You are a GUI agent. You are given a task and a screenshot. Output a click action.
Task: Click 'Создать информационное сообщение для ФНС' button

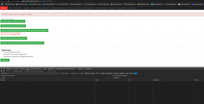(x=24, y=30)
